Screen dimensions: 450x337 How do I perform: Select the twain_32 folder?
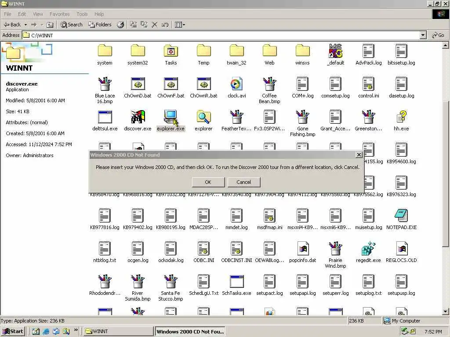tap(236, 55)
